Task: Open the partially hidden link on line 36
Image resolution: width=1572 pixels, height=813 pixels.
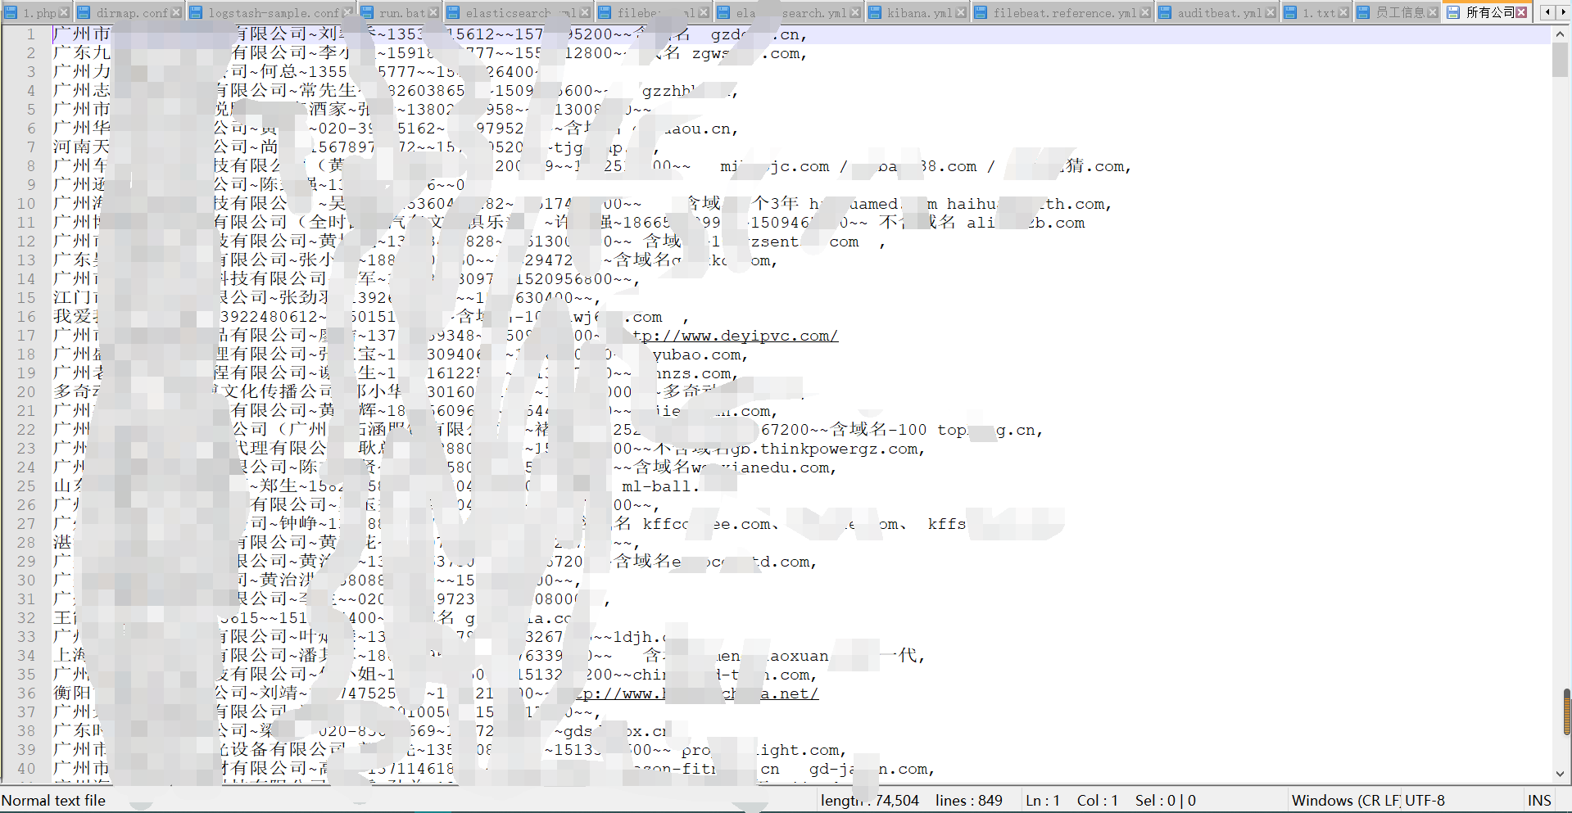Action: [x=696, y=693]
